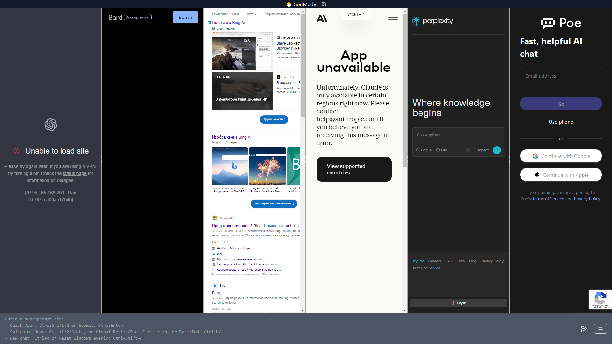Open Try Pro footer link
612x344 pixels.
click(418, 261)
